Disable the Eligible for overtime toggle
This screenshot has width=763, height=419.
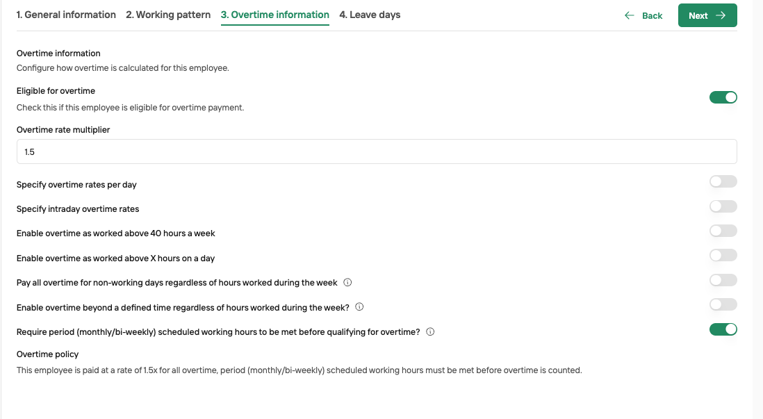coord(723,97)
